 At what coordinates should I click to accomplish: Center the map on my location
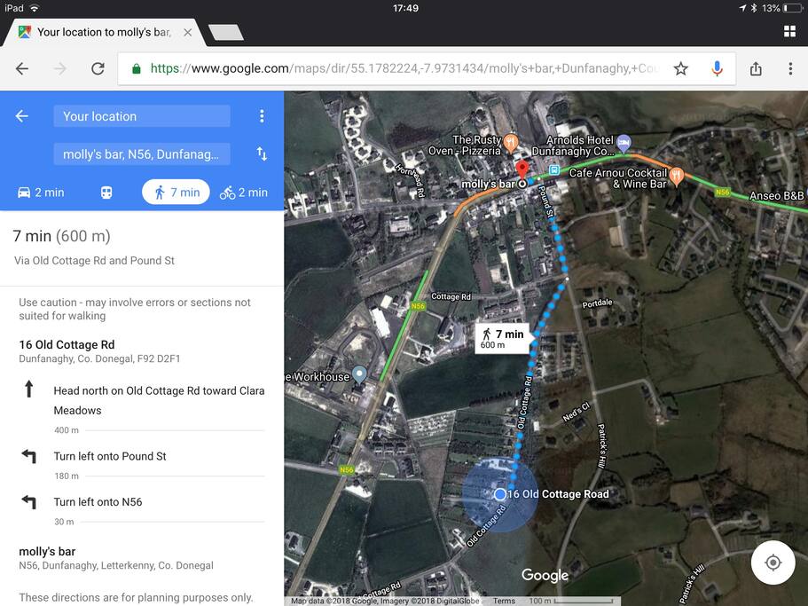point(773,563)
